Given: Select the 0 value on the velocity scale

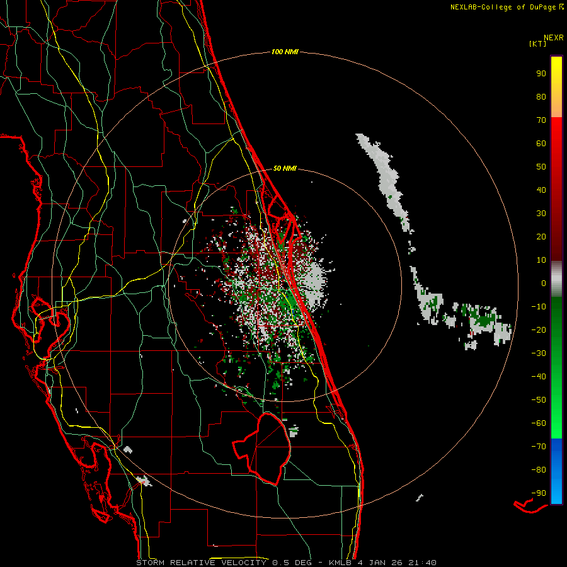Looking at the screenshot, I should point(544,283).
